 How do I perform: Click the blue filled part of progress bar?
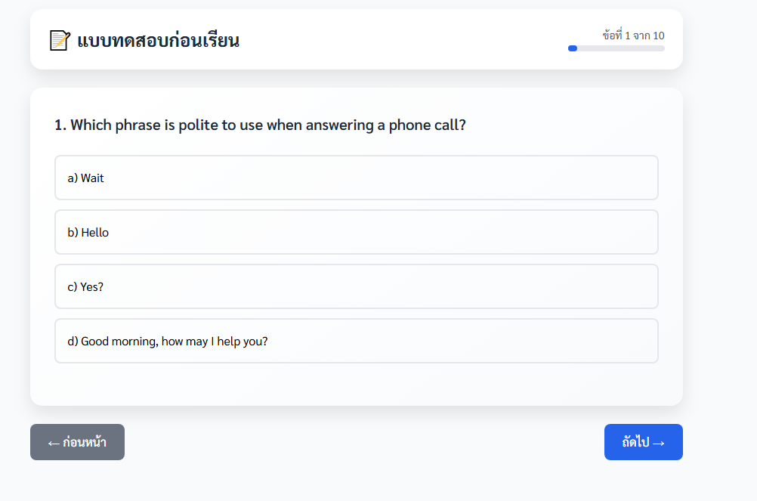[573, 48]
